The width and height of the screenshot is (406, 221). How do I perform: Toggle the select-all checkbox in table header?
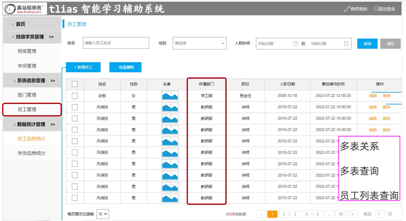click(x=75, y=84)
